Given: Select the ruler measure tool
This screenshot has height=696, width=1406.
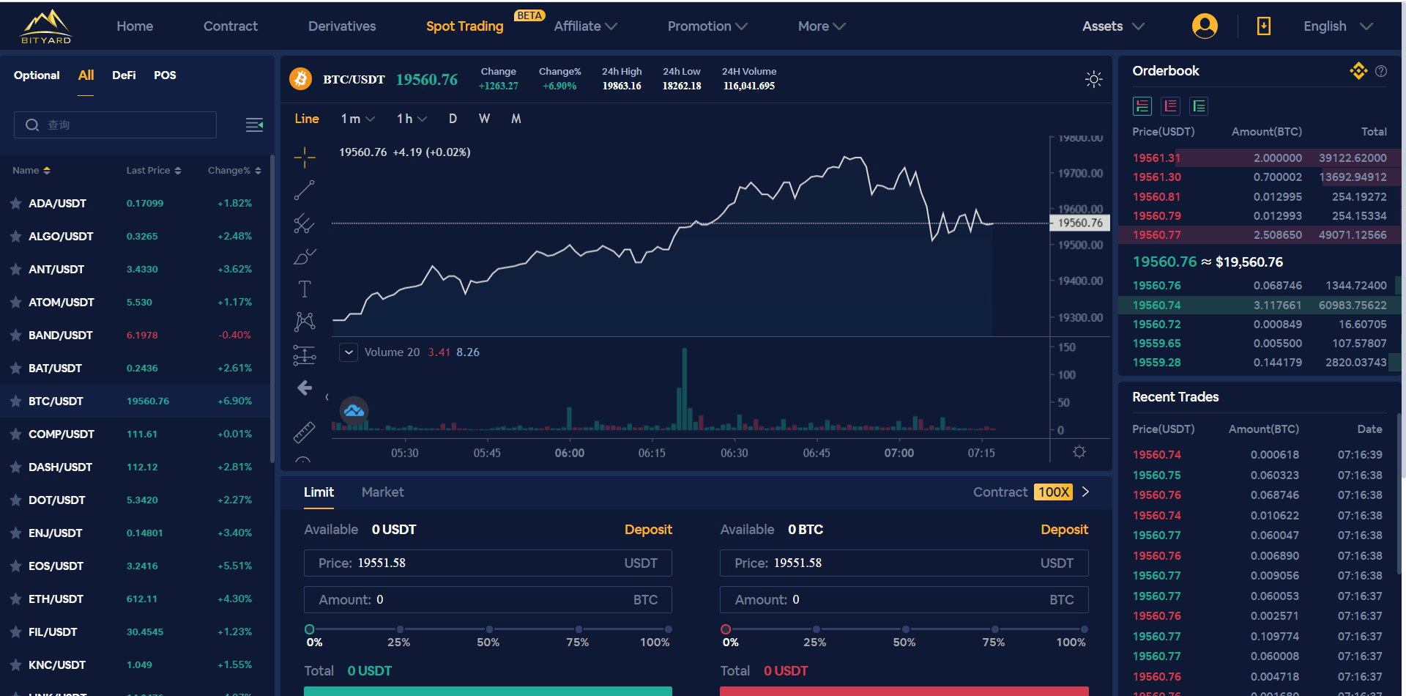Looking at the screenshot, I should [305, 432].
